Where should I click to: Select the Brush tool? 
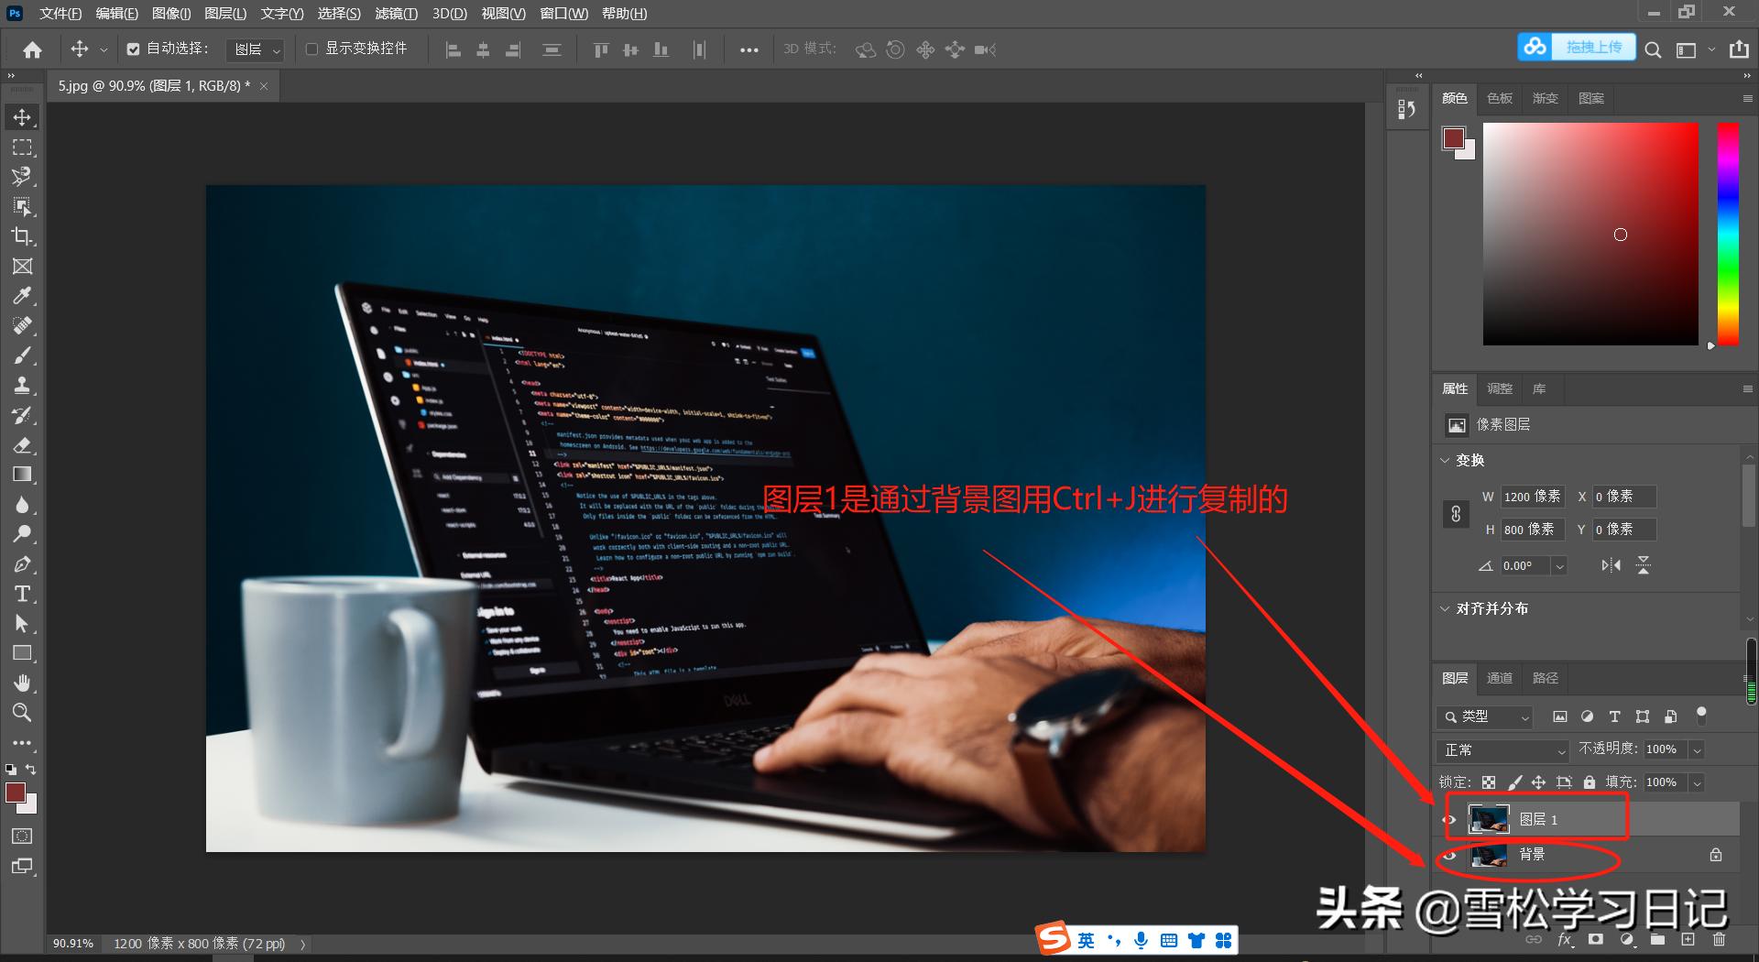(23, 355)
